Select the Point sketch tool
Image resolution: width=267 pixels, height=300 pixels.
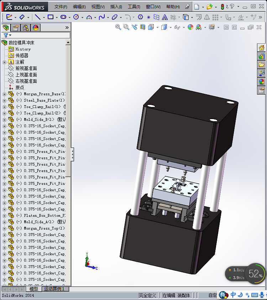point(148,17)
